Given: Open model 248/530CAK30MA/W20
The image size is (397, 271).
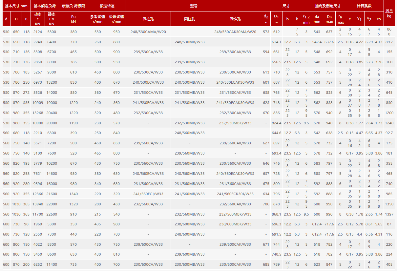Looking at the screenshot, I should 235,32.
